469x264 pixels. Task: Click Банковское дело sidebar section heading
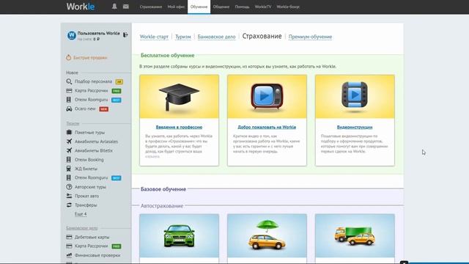coord(82,228)
